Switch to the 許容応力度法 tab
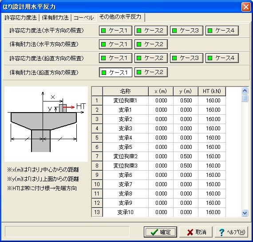 [x=21, y=18]
